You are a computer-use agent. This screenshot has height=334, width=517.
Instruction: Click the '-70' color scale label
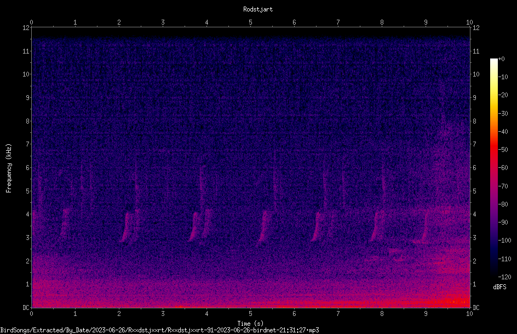click(503, 186)
